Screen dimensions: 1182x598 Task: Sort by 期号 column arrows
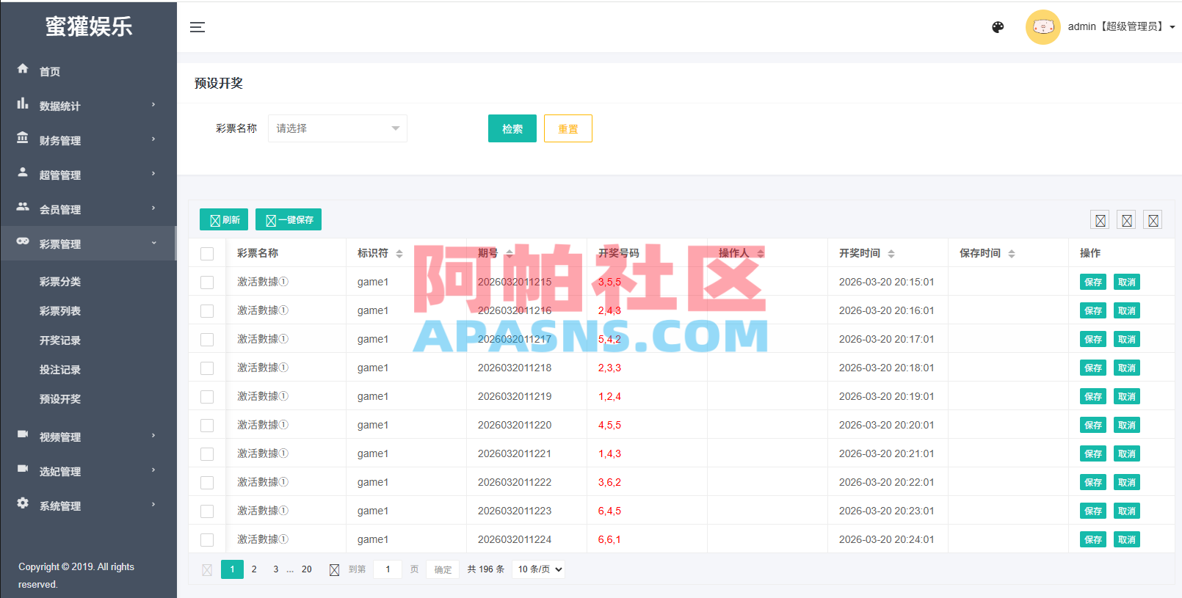pyautogui.click(x=509, y=254)
